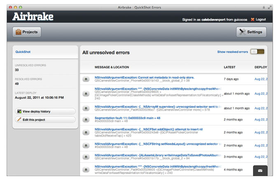Click the View deploy history button
The height and width of the screenshot is (186, 278).
(45, 112)
